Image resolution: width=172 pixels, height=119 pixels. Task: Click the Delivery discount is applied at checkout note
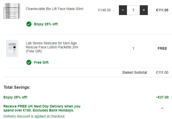[x=34, y=116]
